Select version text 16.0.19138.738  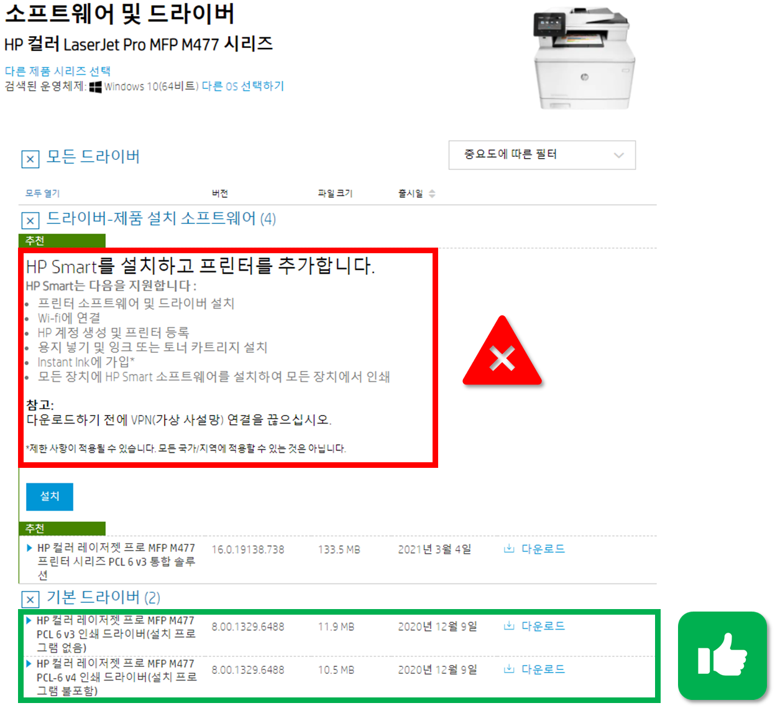[248, 549]
